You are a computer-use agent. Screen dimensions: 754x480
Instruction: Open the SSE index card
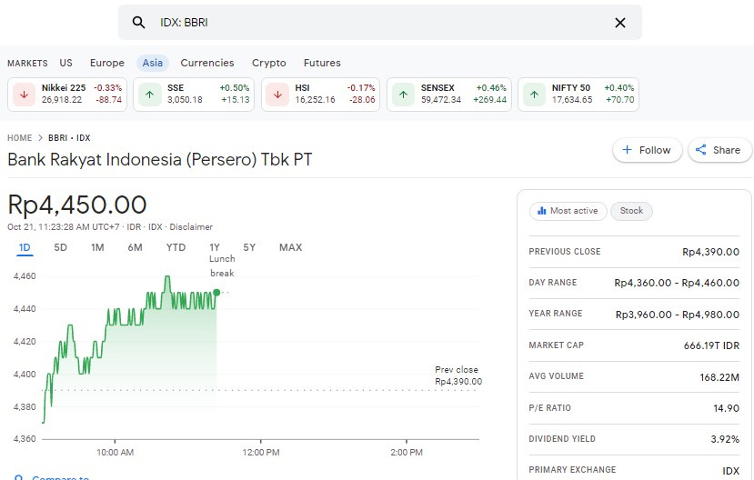[194, 95]
